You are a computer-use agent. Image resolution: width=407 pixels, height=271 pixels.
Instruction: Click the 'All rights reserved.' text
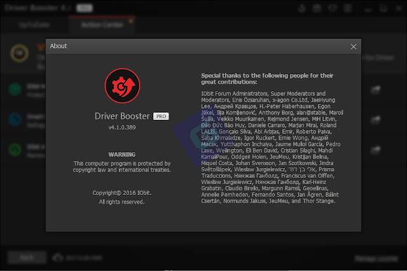click(121, 202)
